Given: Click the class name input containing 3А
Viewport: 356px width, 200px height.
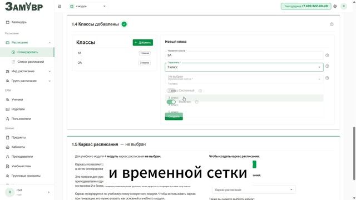Looking at the screenshot, I should coord(244,55).
